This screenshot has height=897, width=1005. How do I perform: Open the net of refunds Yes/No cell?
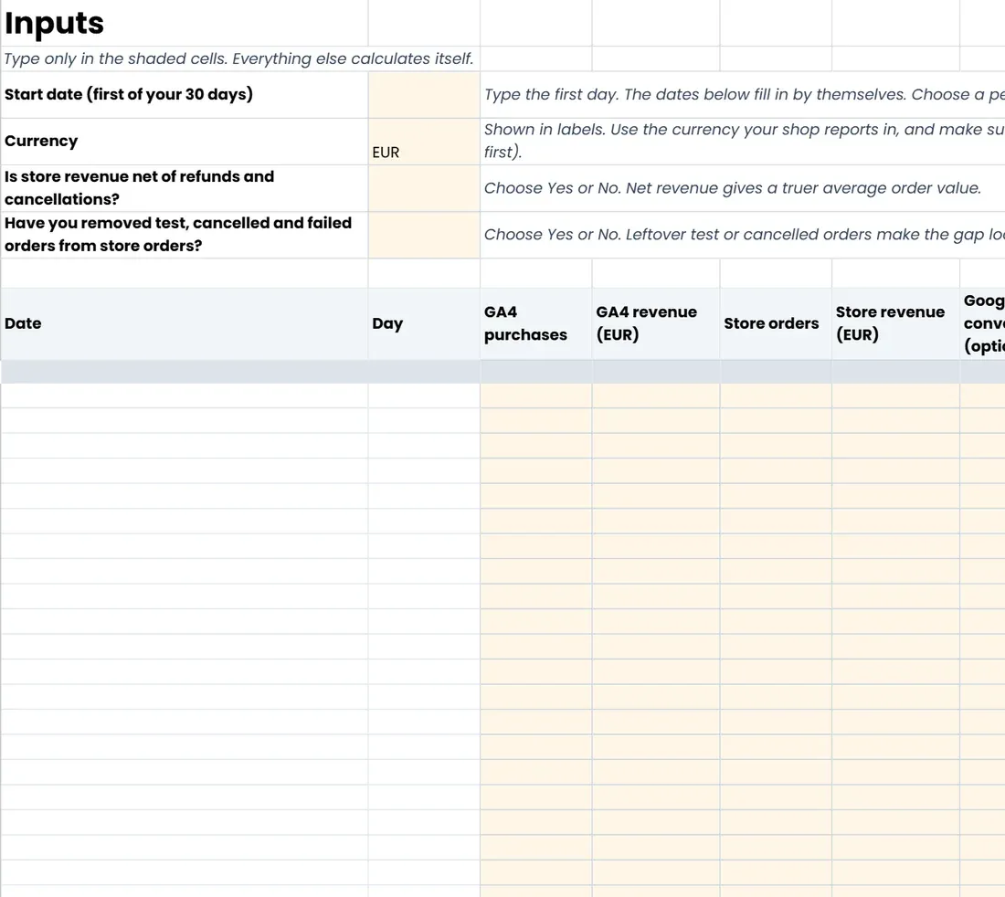424,188
